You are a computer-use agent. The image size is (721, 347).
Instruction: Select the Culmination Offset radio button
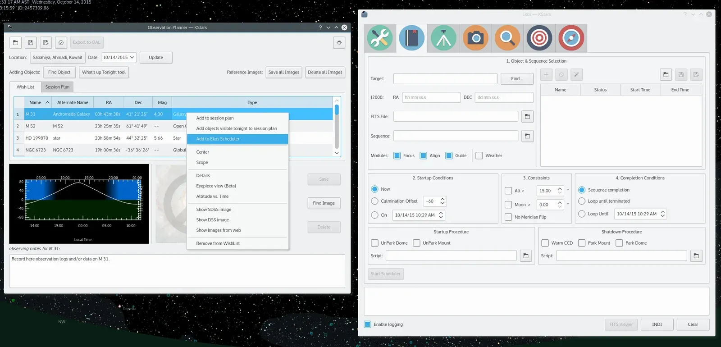pyautogui.click(x=374, y=201)
